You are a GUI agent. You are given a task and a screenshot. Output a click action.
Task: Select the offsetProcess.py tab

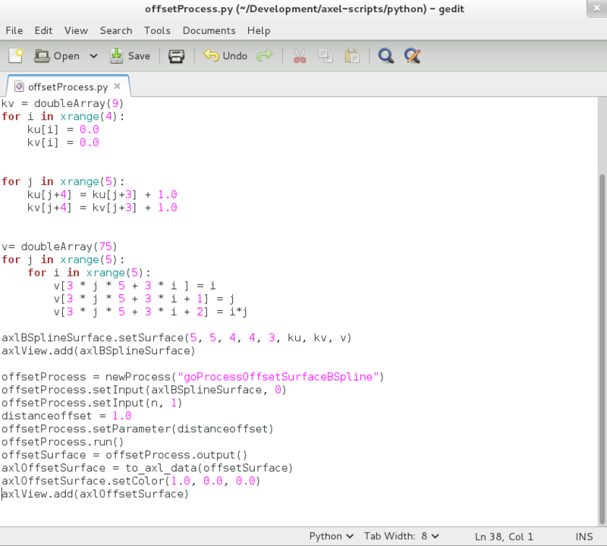pyautogui.click(x=67, y=86)
